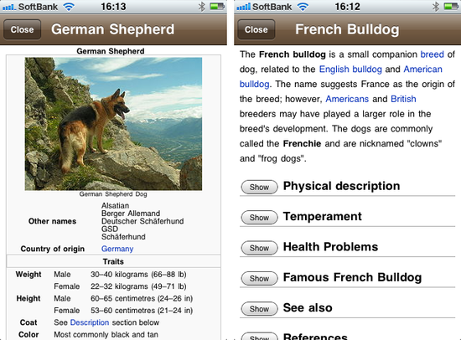This screenshot has height=340, width=461.
Task: Show the Health Problems section
Action: tap(259, 248)
